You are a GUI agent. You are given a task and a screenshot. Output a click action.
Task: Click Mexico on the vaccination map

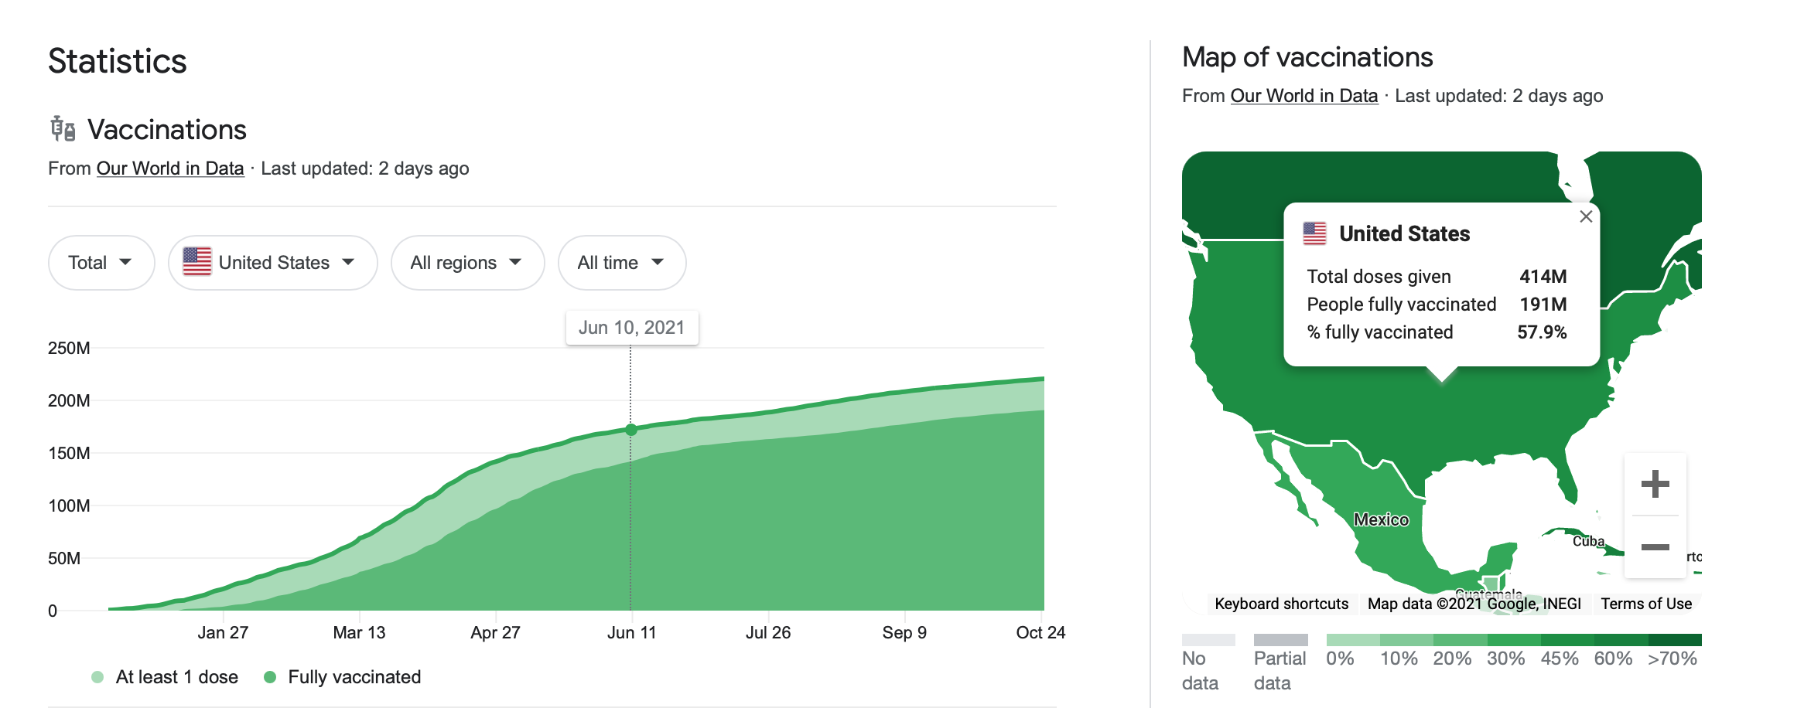tap(1381, 519)
